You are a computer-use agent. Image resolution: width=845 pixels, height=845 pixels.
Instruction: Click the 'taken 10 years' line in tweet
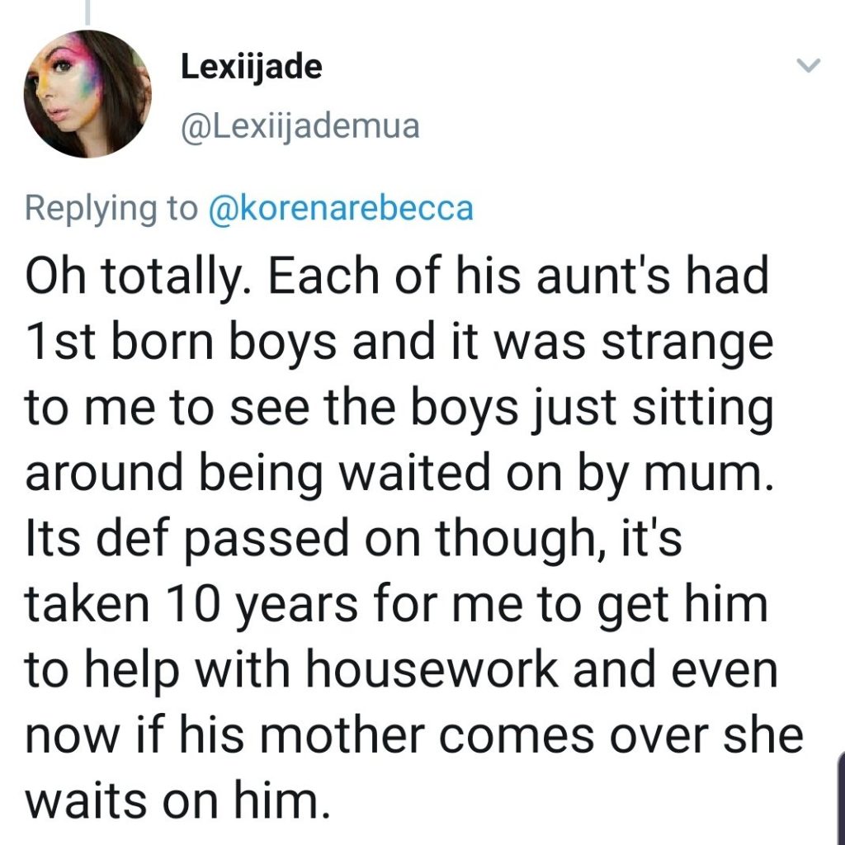(191, 605)
